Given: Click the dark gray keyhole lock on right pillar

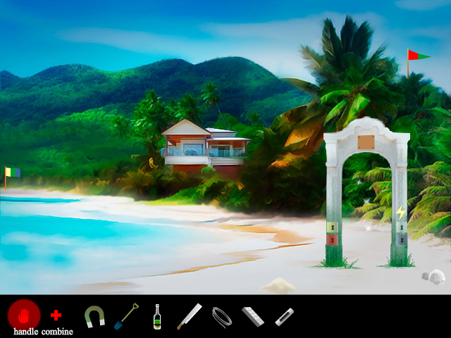Looking at the screenshot, I should [402, 239].
